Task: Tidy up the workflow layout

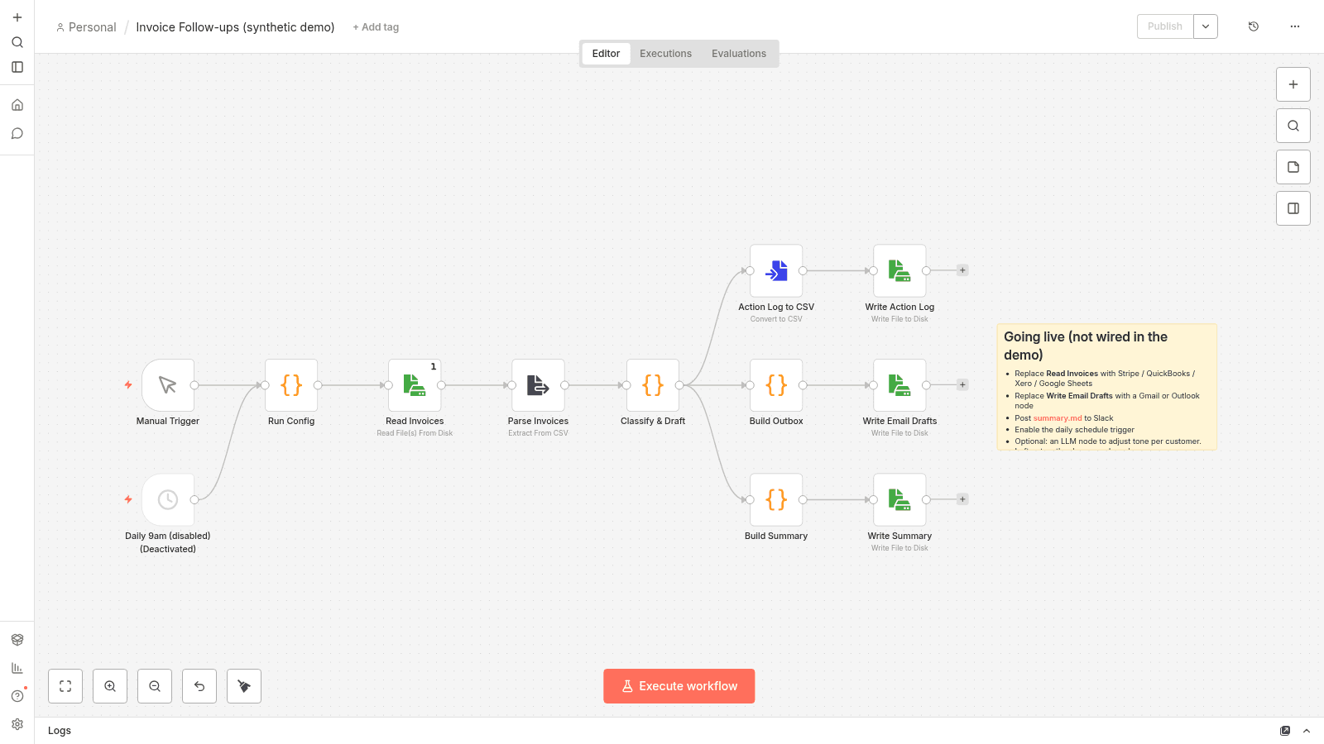Action: click(x=244, y=686)
